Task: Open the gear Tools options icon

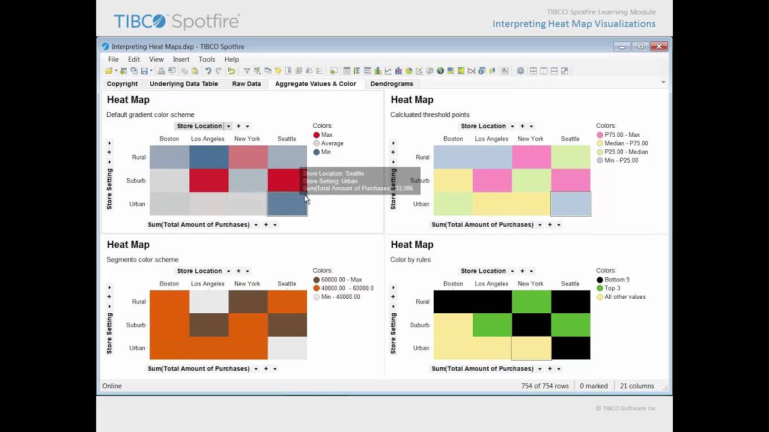Action: pos(520,71)
